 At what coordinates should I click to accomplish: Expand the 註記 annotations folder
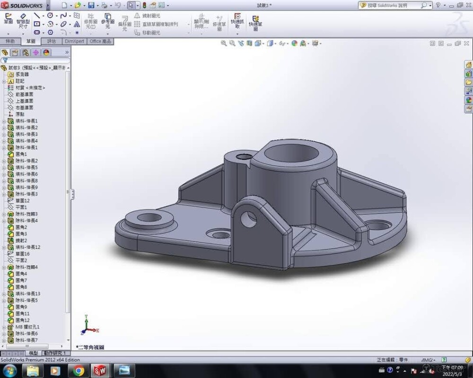coord(4,81)
